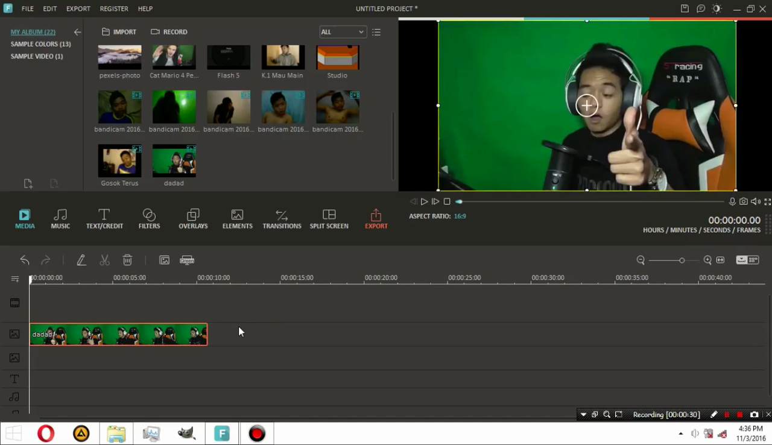The width and height of the screenshot is (772, 445).
Task: Open the Edit menu
Action: pyautogui.click(x=50, y=9)
